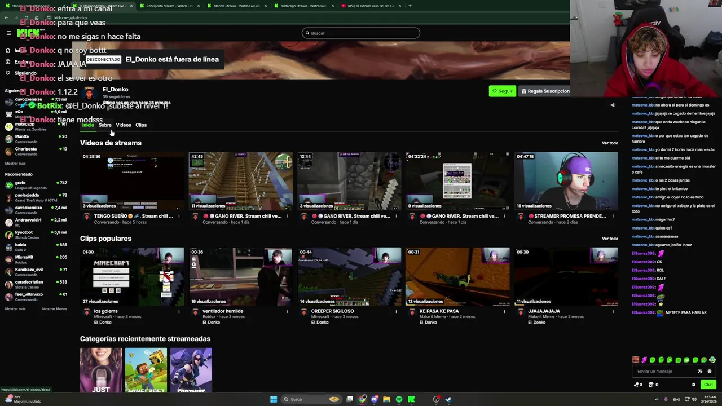The width and height of the screenshot is (722, 406).
Task: Open File Explorer from the taskbar
Action: tap(386, 399)
